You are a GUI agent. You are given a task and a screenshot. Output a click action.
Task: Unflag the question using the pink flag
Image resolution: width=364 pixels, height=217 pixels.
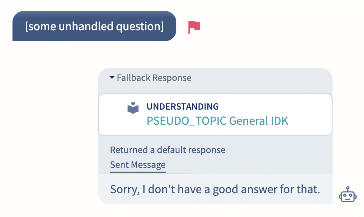coord(194,27)
